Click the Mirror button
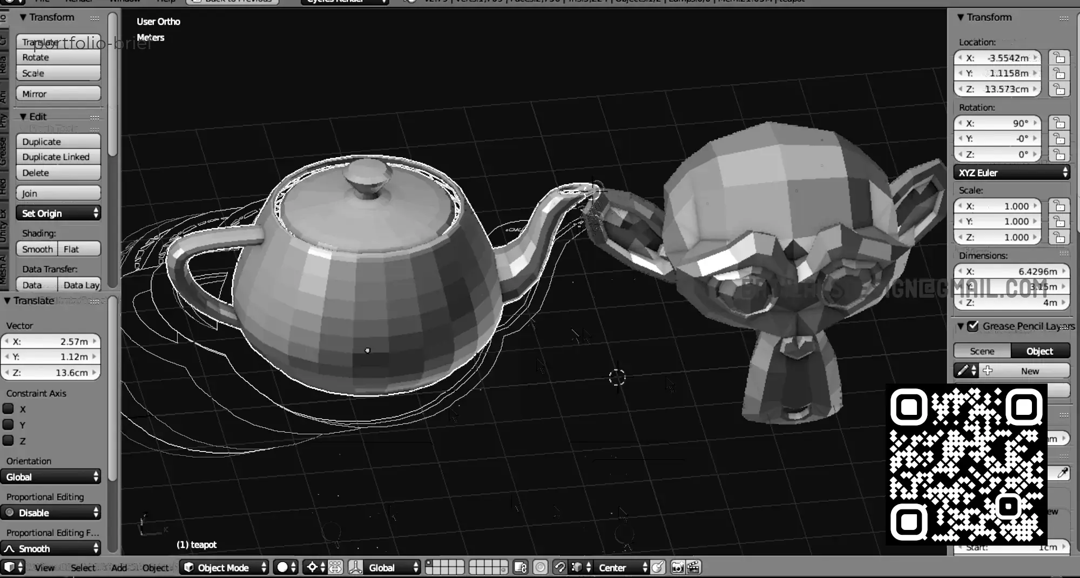 click(58, 94)
